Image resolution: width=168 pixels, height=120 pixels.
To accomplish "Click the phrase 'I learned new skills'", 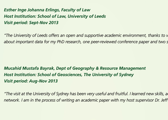I will pos(147,94).
